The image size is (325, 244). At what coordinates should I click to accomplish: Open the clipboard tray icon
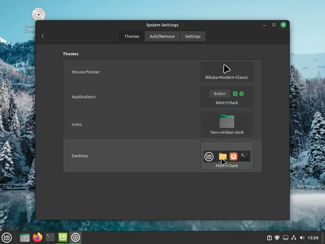[269, 238]
